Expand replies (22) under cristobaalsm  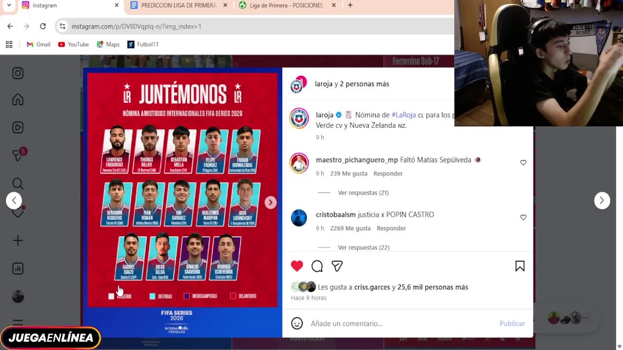pyautogui.click(x=364, y=247)
